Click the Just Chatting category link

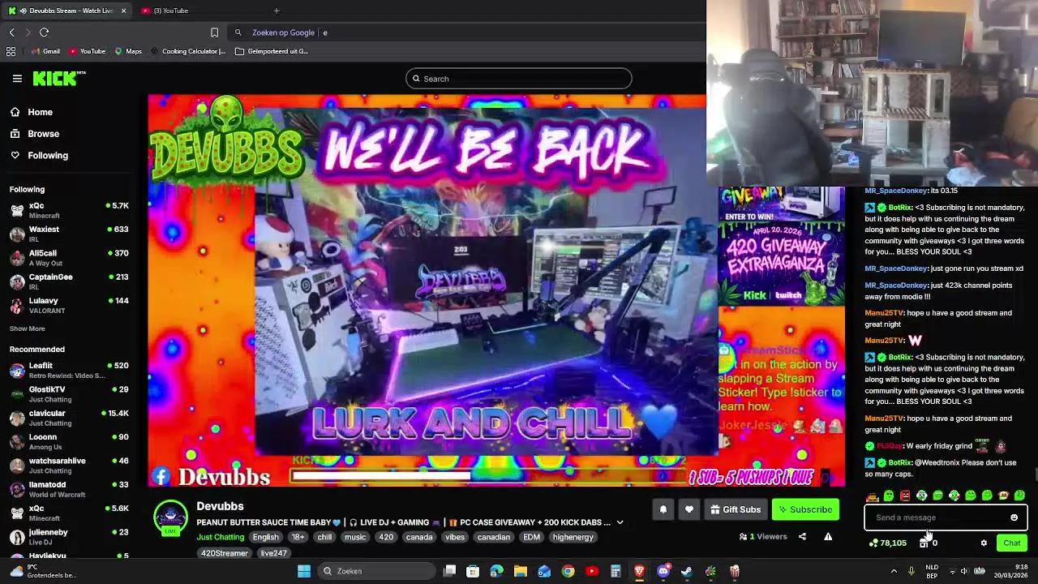(x=221, y=537)
